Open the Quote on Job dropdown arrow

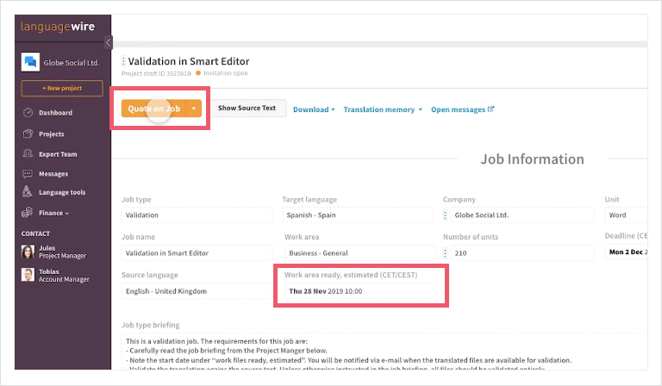pyautogui.click(x=195, y=109)
